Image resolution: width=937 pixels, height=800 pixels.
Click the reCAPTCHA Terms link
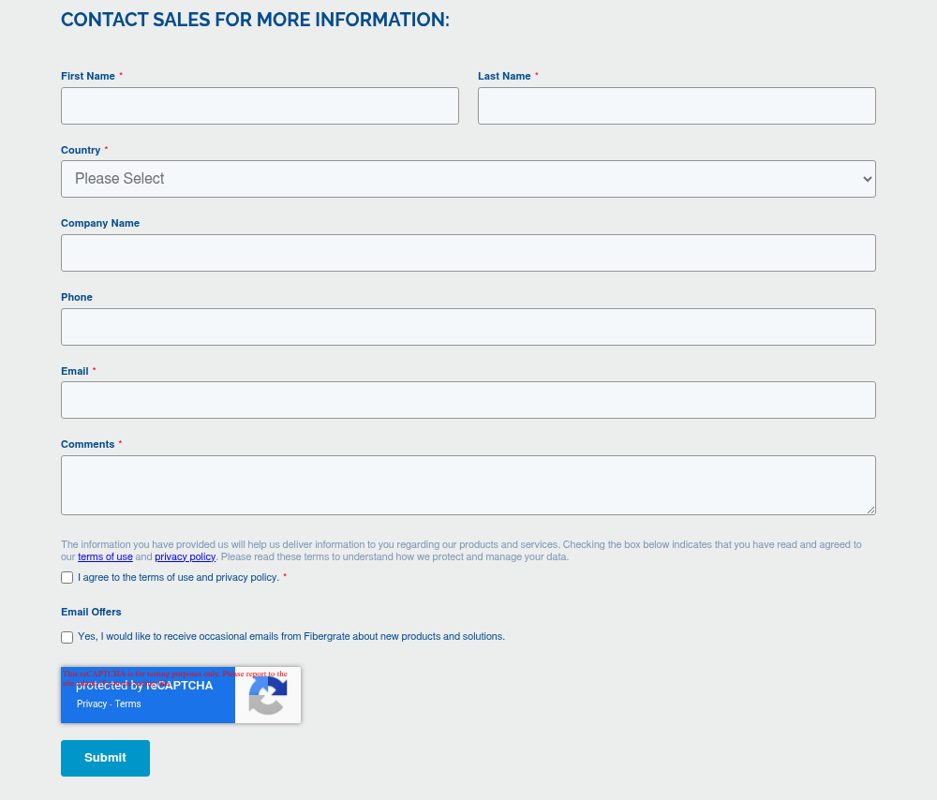[x=128, y=704]
